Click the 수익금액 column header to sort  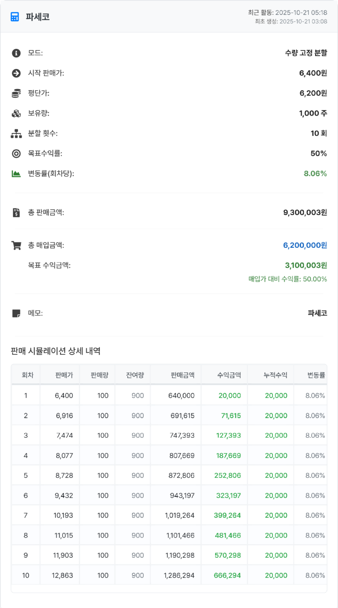[228, 375]
